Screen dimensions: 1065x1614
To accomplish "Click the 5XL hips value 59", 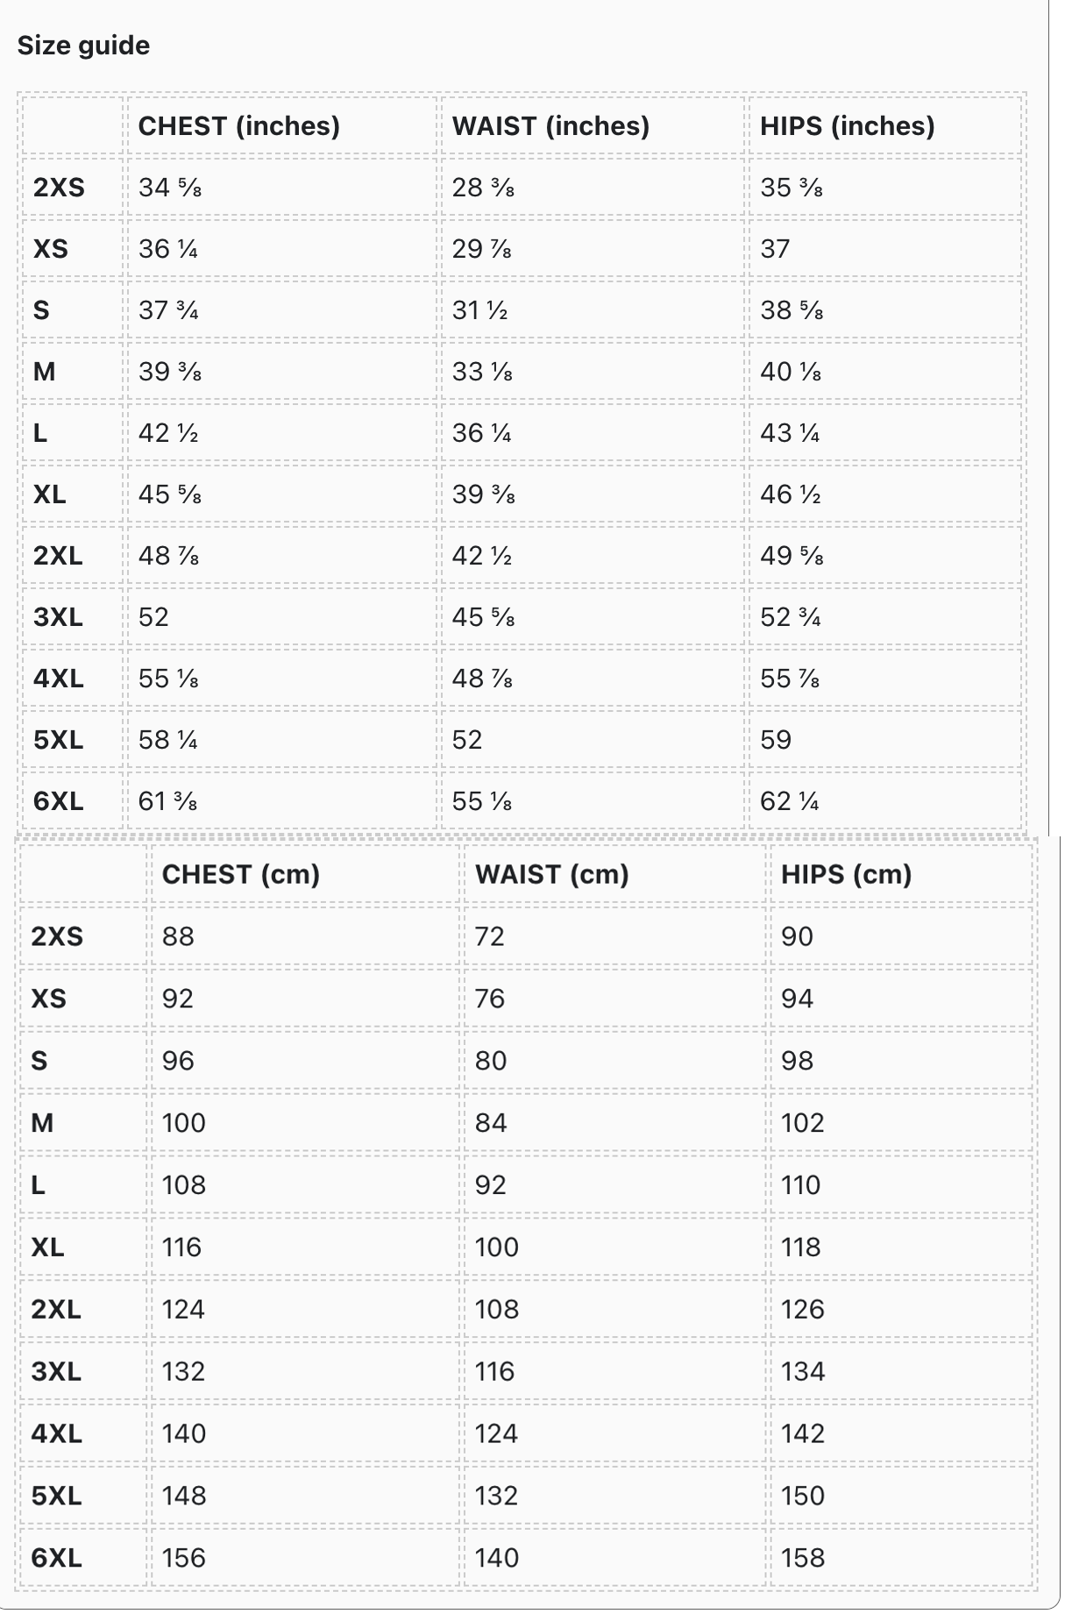I will pyautogui.click(x=776, y=740).
